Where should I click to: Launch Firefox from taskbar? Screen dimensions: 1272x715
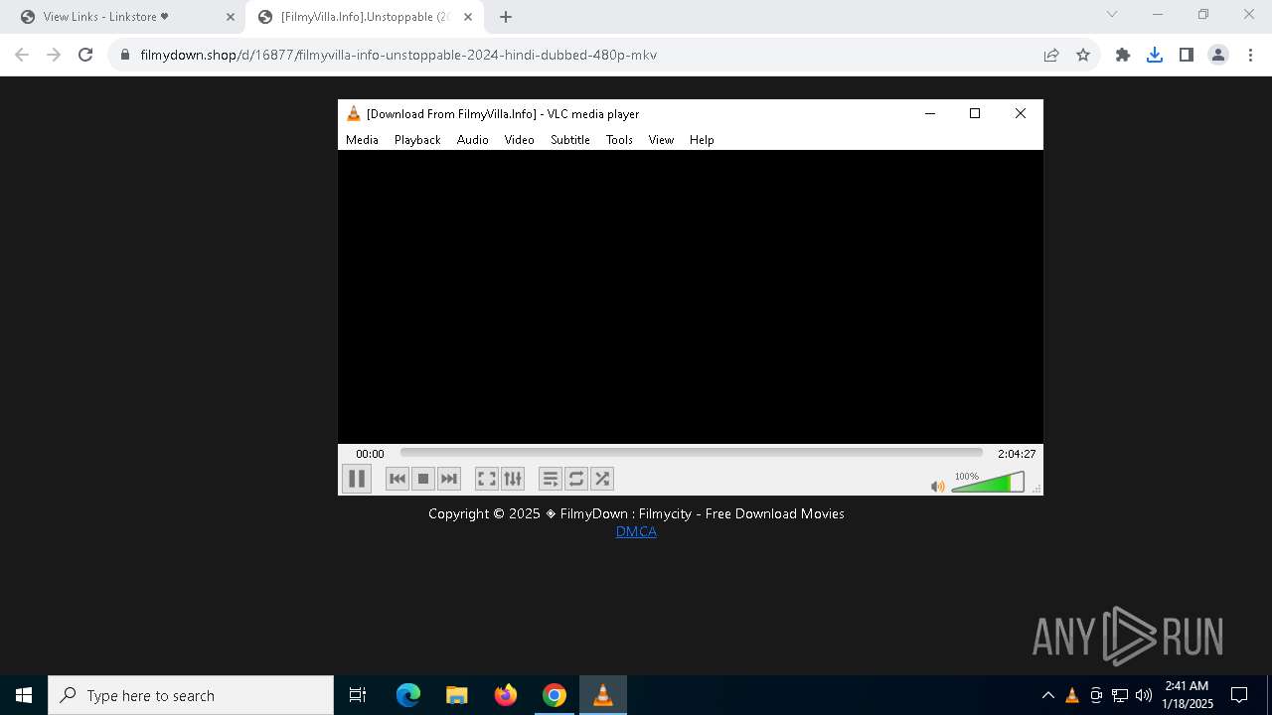coord(506,695)
